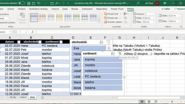Click the size Šířka field 5,08 cm

pos(173,21)
